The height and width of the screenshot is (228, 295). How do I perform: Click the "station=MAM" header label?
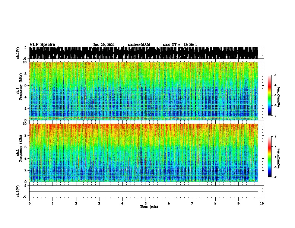[139, 45]
